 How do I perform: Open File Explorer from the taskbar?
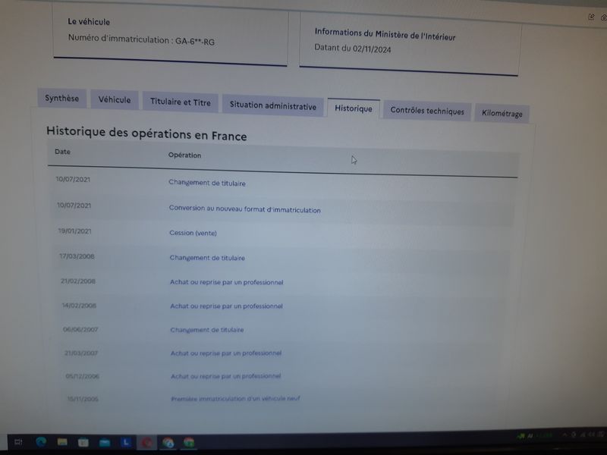[62, 442]
